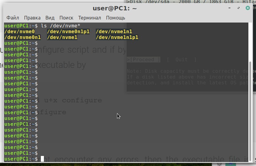256x166 pixels.
Task: Click /dev/nvme1n1p1 in ls output
Action: pos(117,37)
